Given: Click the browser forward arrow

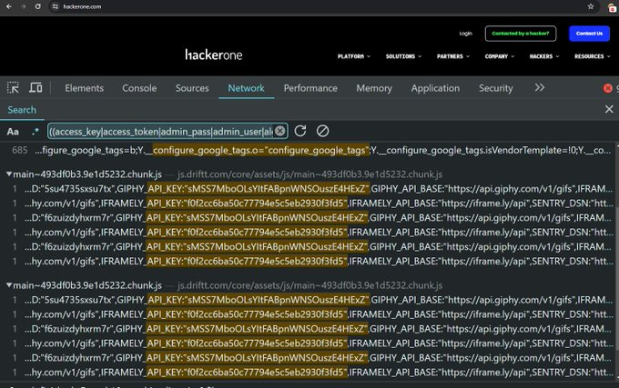Looking at the screenshot, I should point(24,6).
